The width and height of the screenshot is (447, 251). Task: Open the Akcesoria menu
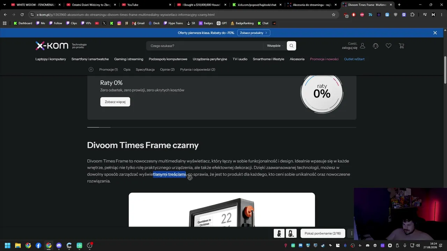coord(297,59)
